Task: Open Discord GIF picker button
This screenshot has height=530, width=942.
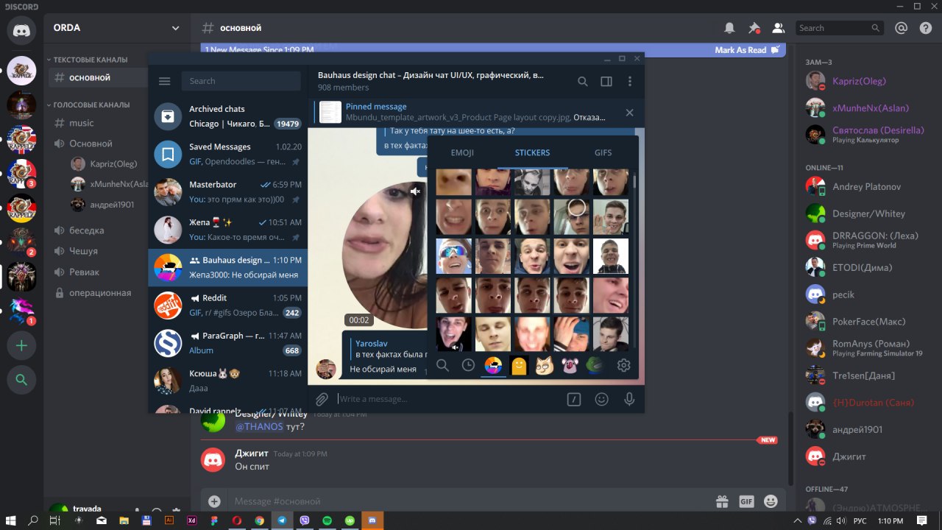Action: [x=746, y=501]
